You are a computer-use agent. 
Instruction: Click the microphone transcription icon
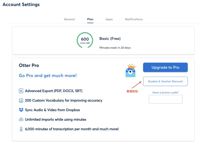coord(21,129)
